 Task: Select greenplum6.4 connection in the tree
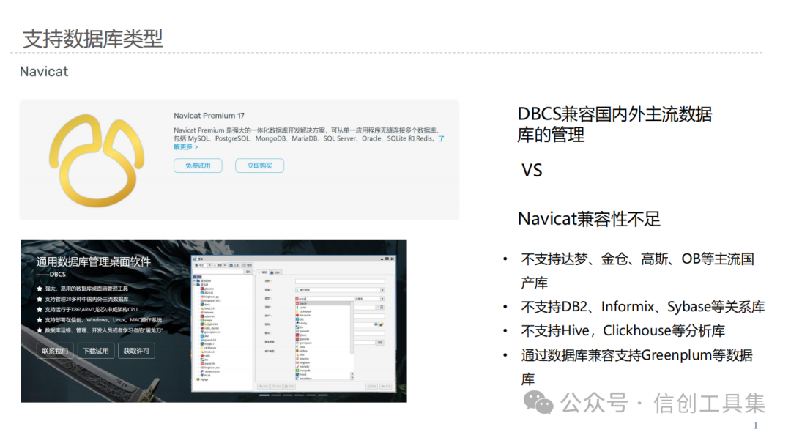pyautogui.click(x=210, y=332)
